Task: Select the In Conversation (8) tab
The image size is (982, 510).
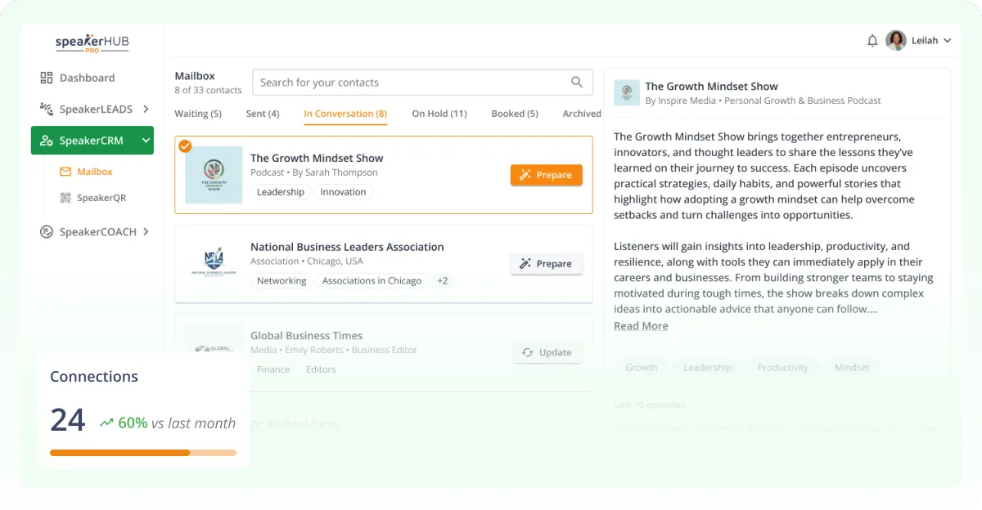Action: 345,114
